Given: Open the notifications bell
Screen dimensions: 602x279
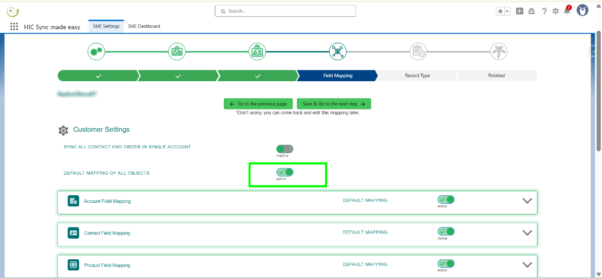Looking at the screenshot, I should [x=567, y=11].
